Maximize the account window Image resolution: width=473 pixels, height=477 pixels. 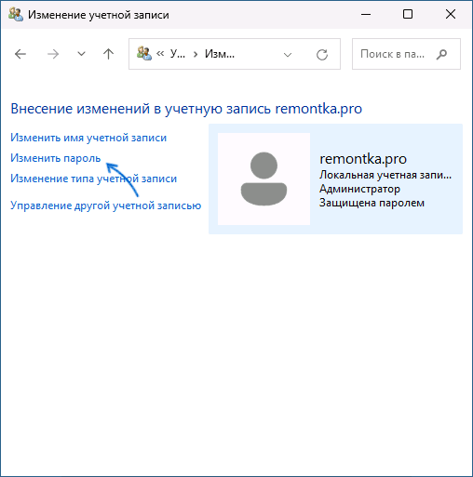[408, 14]
